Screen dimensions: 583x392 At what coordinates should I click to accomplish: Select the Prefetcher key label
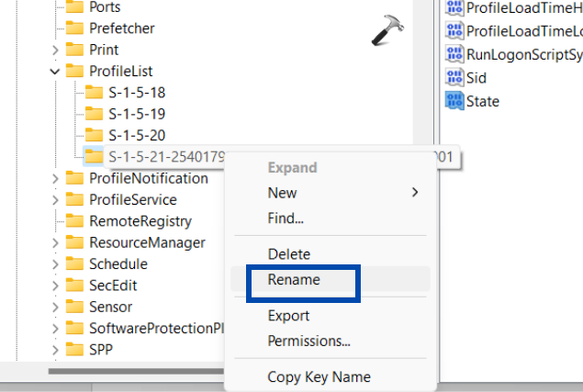[x=122, y=28]
